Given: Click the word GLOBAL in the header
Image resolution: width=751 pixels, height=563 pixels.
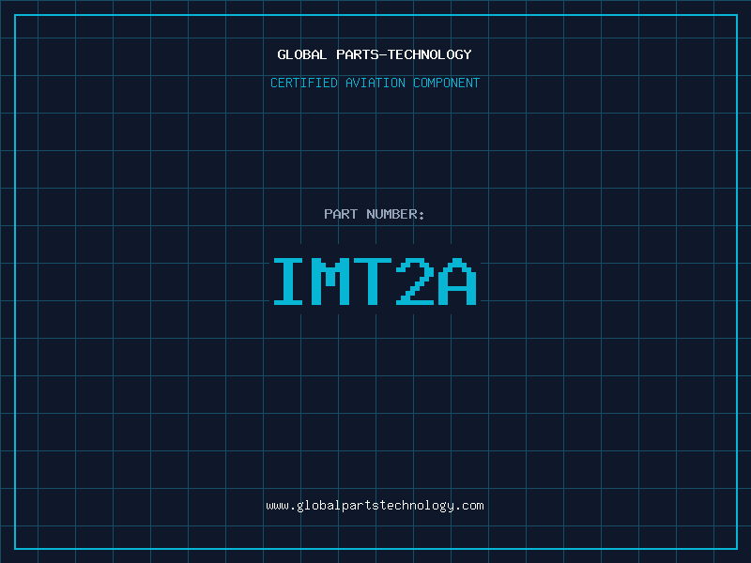Looking at the screenshot, I should 302,54.
